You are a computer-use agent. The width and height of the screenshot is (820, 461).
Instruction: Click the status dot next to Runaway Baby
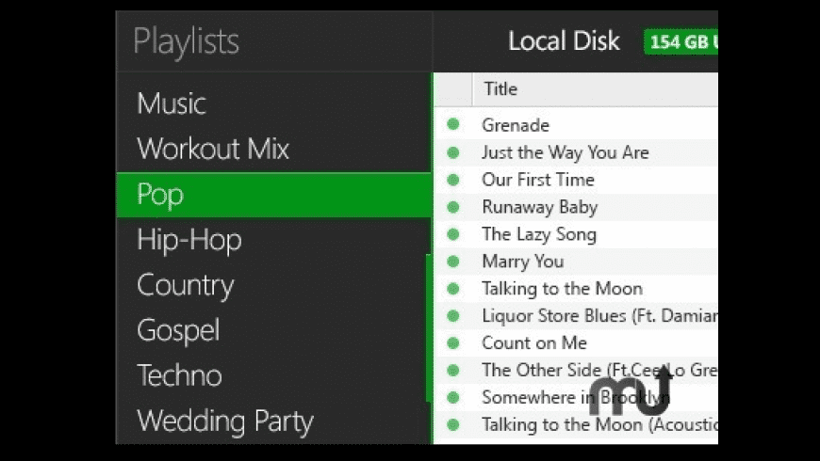tap(452, 206)
